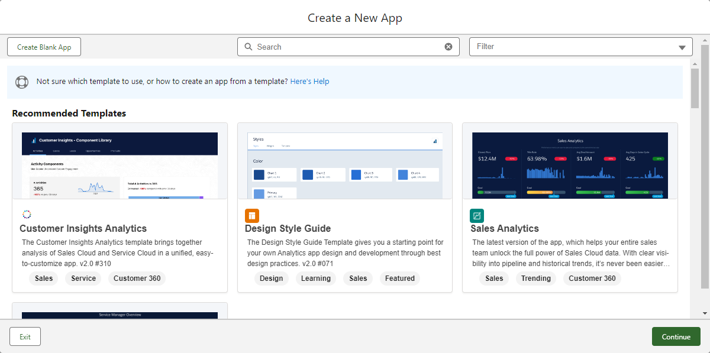
Task: Click the Exit button
Action: (x=25, y=336)
